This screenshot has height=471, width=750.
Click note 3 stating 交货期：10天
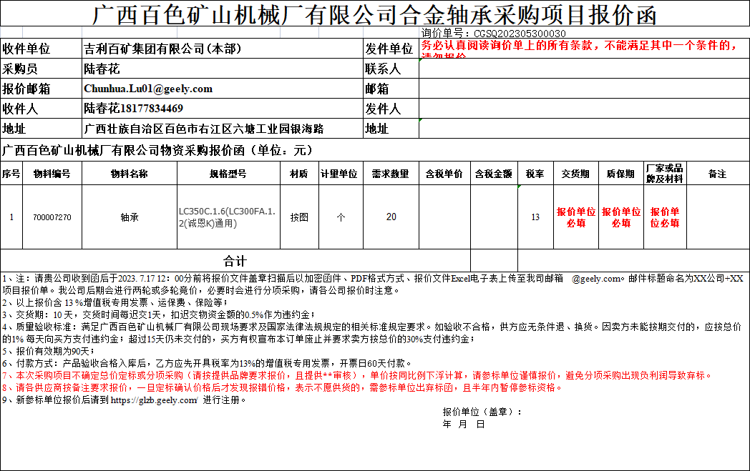point(158,314)
